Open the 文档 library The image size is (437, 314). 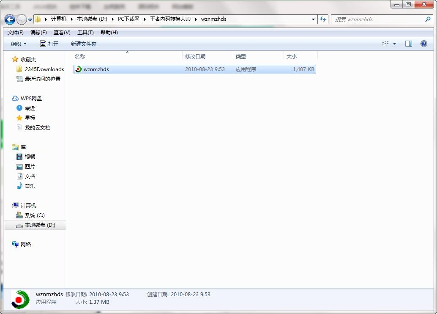[x=30, y=176]
